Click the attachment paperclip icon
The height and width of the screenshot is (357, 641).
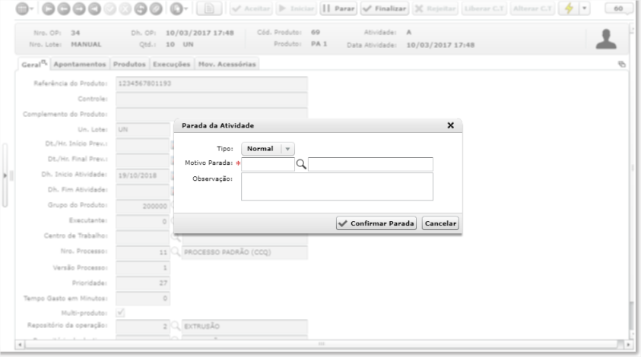[x=156, y=8]
